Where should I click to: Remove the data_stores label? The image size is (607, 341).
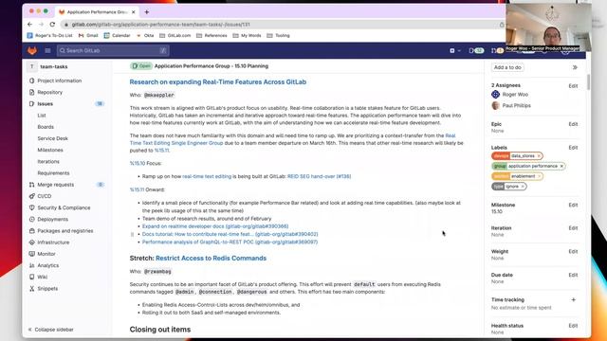[539, 155]
